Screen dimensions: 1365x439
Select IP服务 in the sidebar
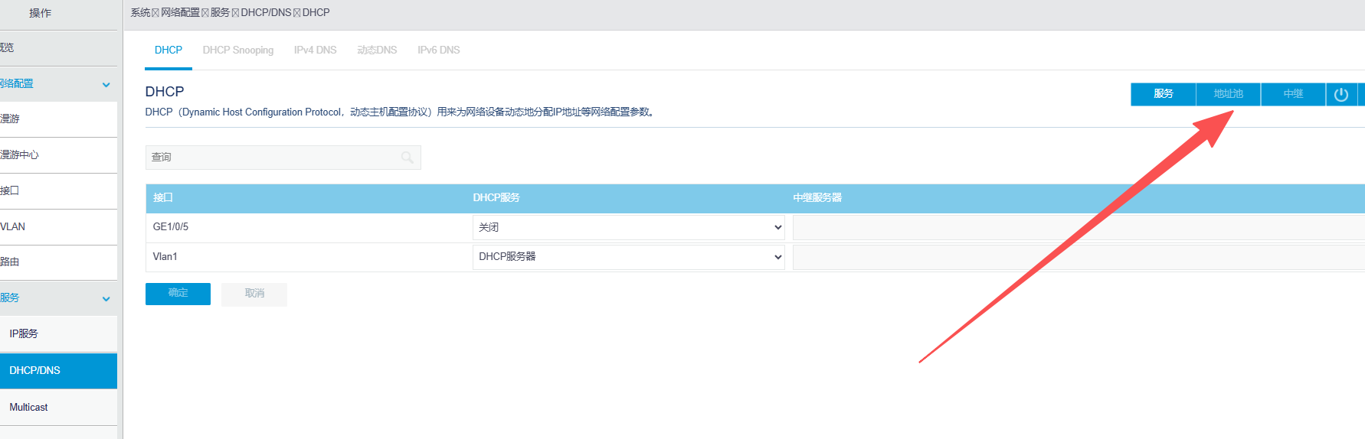pos(24,334)
